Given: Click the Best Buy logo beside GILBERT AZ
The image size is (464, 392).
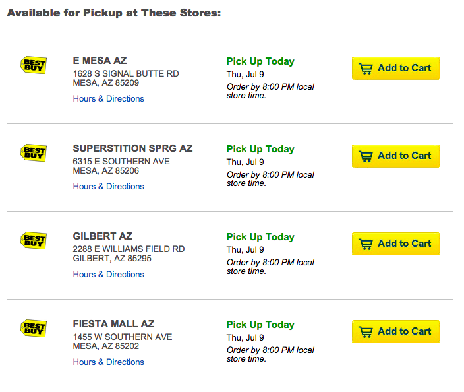Looking at the screenshot, I should 34,240.
